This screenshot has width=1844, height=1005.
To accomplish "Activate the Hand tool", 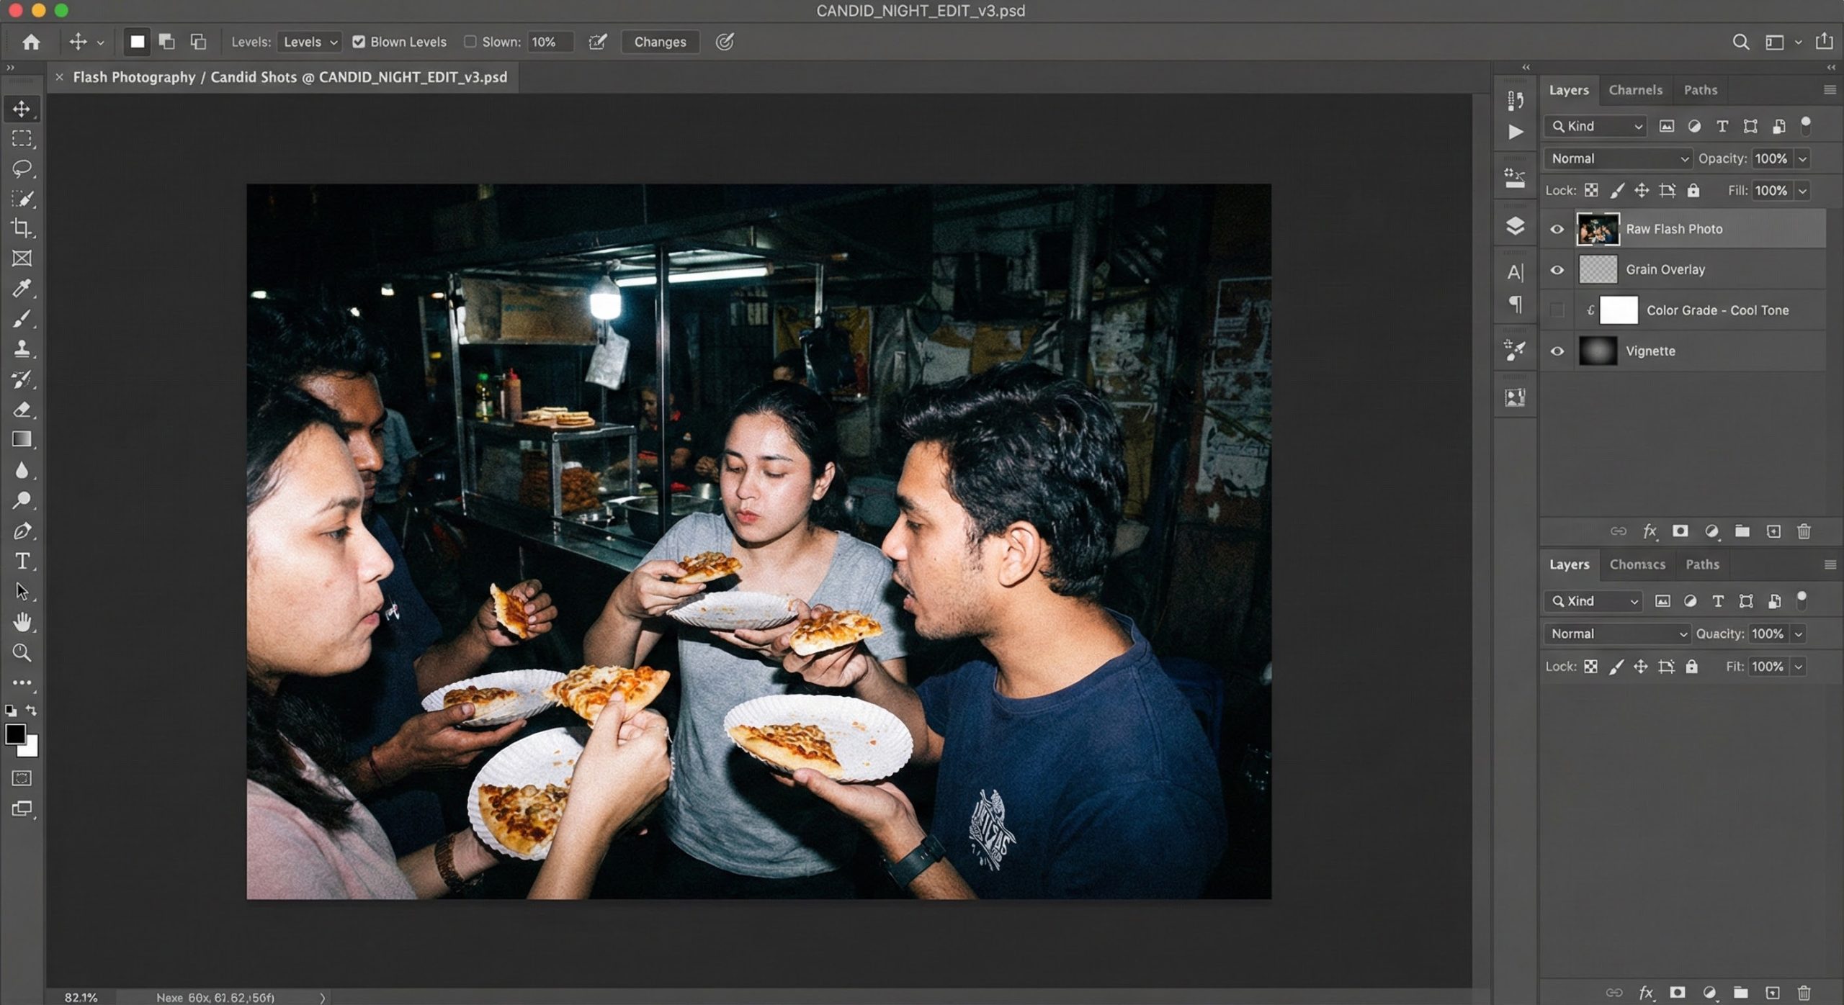I will 22,621.
